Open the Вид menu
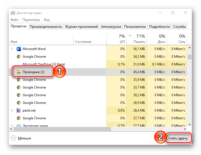This screenshot has height=155, width=201. [47, 20]
